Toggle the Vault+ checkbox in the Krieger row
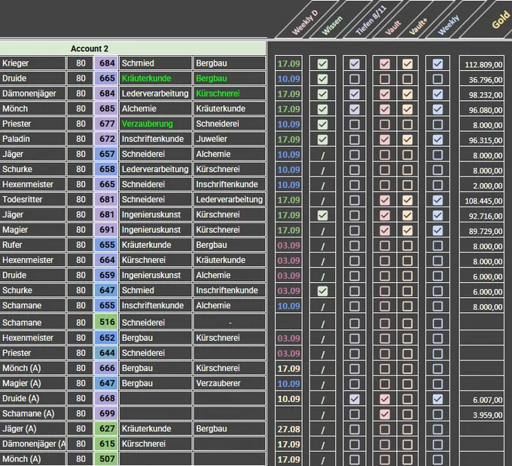The width and height of the screenshot is (512, 466). tap(407, 64)
